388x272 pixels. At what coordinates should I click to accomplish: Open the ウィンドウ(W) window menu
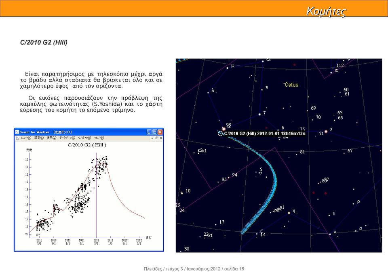[x=84, y=138]
